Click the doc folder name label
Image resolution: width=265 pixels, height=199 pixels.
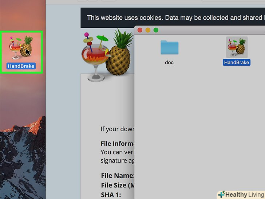(x=169, y=62)
